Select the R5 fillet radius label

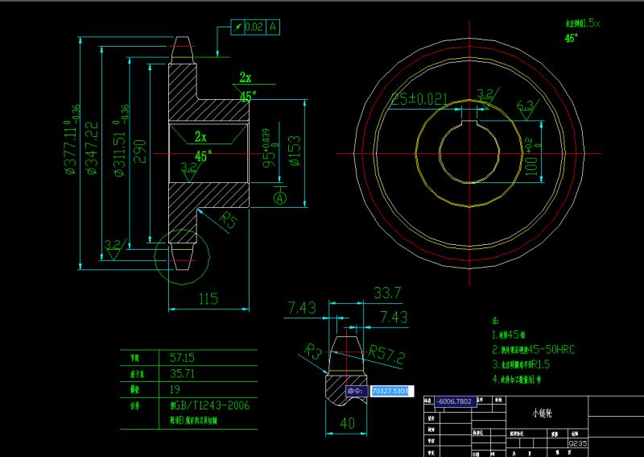coord(232,219)
